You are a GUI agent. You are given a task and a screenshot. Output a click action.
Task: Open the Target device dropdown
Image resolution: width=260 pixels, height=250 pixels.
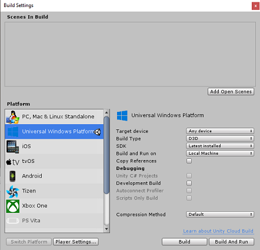(x=220, y=131)
